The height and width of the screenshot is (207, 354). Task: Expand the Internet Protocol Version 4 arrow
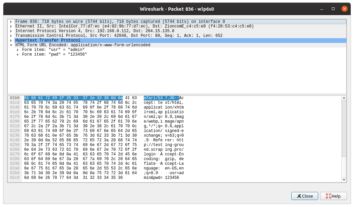click(11, 31)
